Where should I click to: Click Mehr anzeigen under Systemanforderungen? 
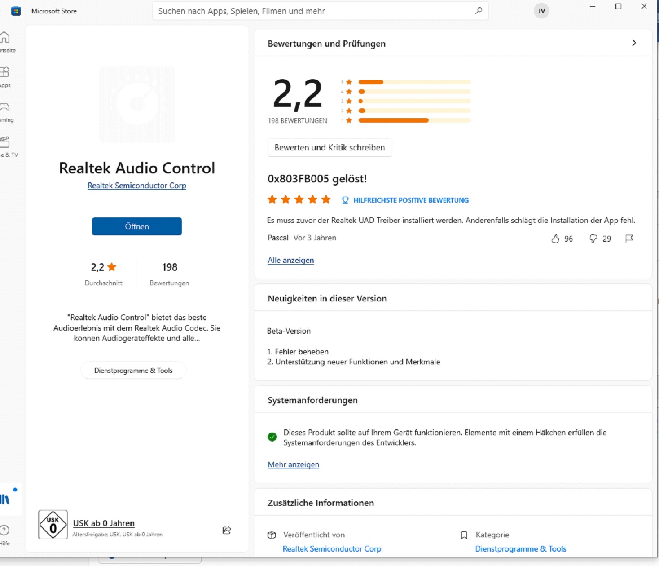tap(294, 464)
